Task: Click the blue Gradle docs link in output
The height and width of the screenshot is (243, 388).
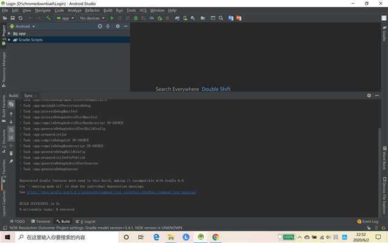Action: point(112,192)
